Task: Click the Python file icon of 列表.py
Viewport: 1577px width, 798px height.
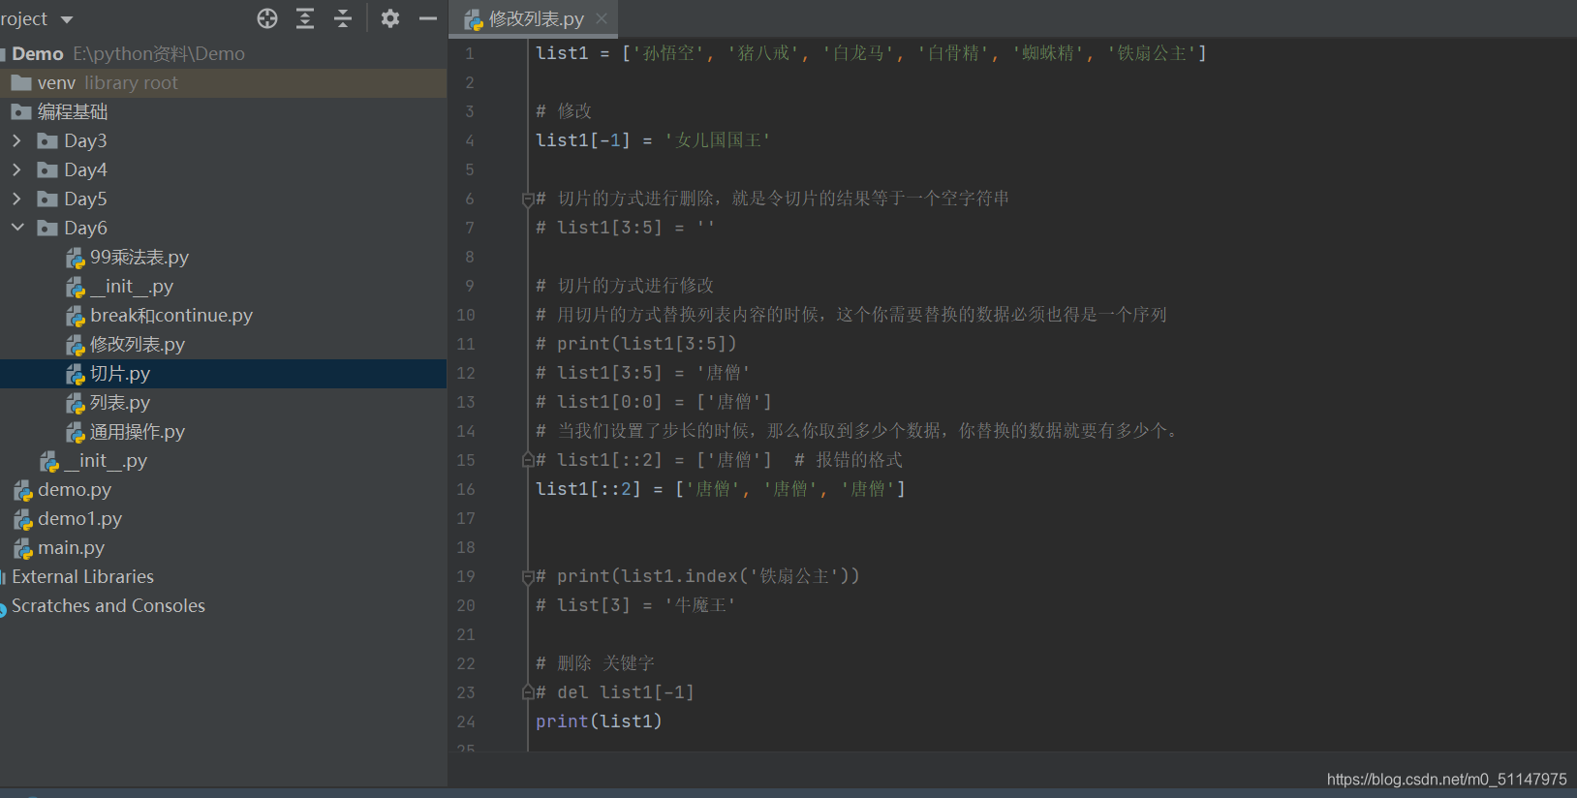Action: 75,403
